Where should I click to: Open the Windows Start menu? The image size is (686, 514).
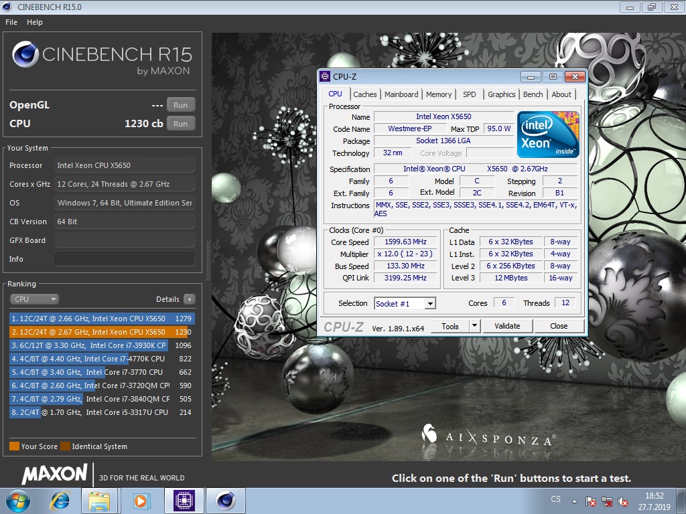coord(17,500)
